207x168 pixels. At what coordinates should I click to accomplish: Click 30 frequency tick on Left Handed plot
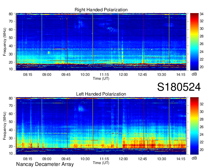(x=11, y=138)
